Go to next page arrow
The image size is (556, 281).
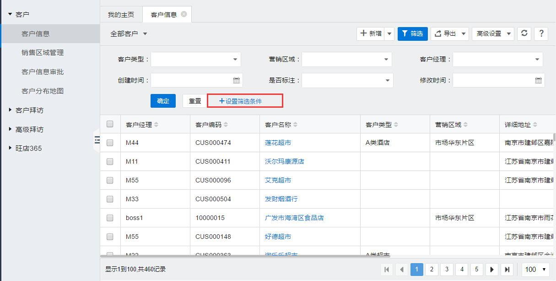[491, 270]
